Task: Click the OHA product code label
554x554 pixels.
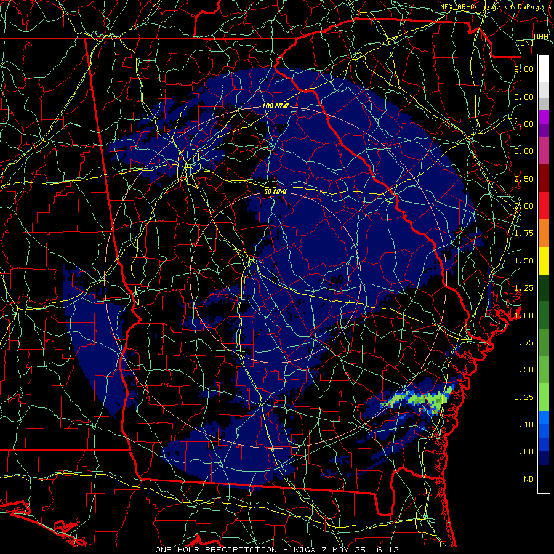Action: (541, 37)
